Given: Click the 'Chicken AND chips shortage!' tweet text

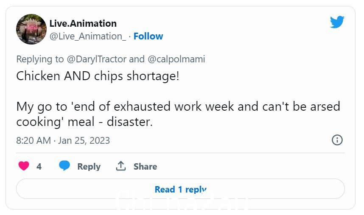Looking at the screenshot, I should (98, 76).
